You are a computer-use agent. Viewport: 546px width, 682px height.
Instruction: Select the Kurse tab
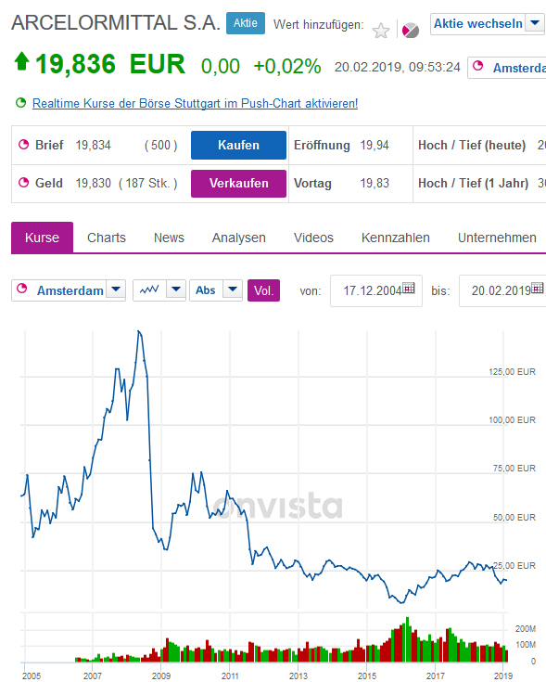pos(42,238)
